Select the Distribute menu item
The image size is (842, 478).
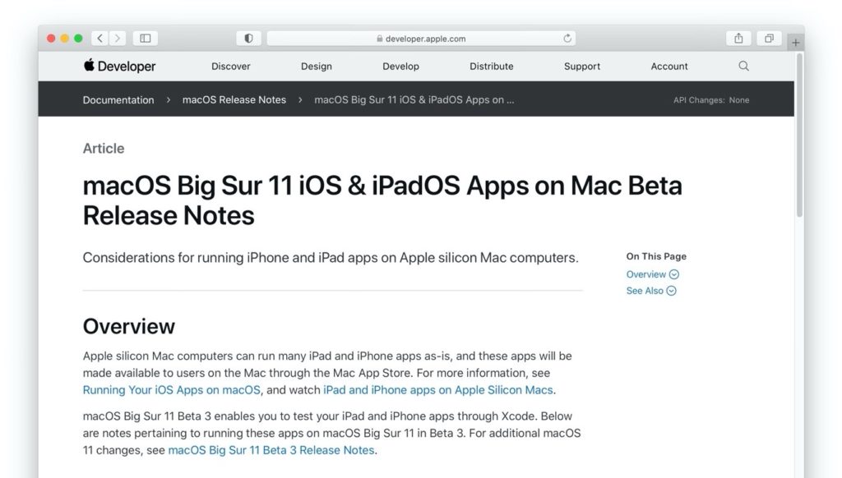[x=492, y=66]
